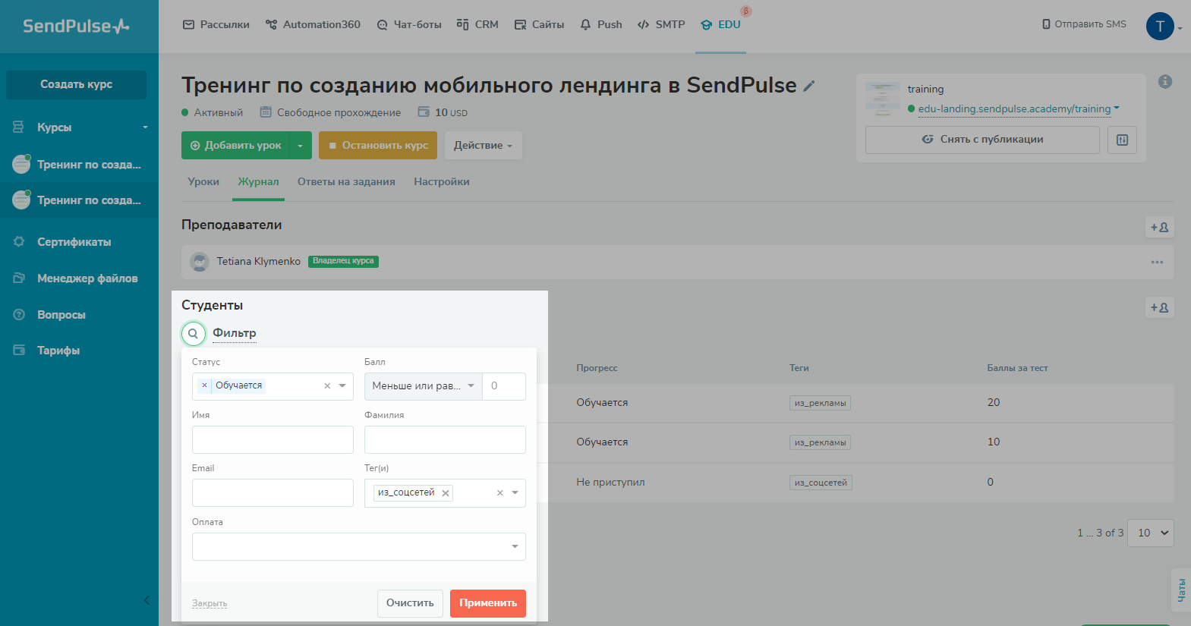The height and width of the screenshot is (626, 1191).
Task: Switch to the Уроки tab
Action: point(203,182)
